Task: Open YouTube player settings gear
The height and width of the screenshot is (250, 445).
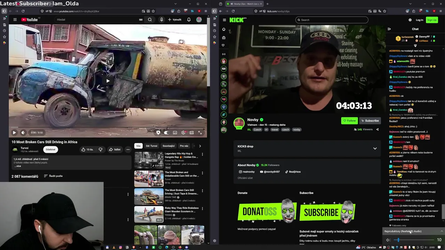Action: pos(183,132)
